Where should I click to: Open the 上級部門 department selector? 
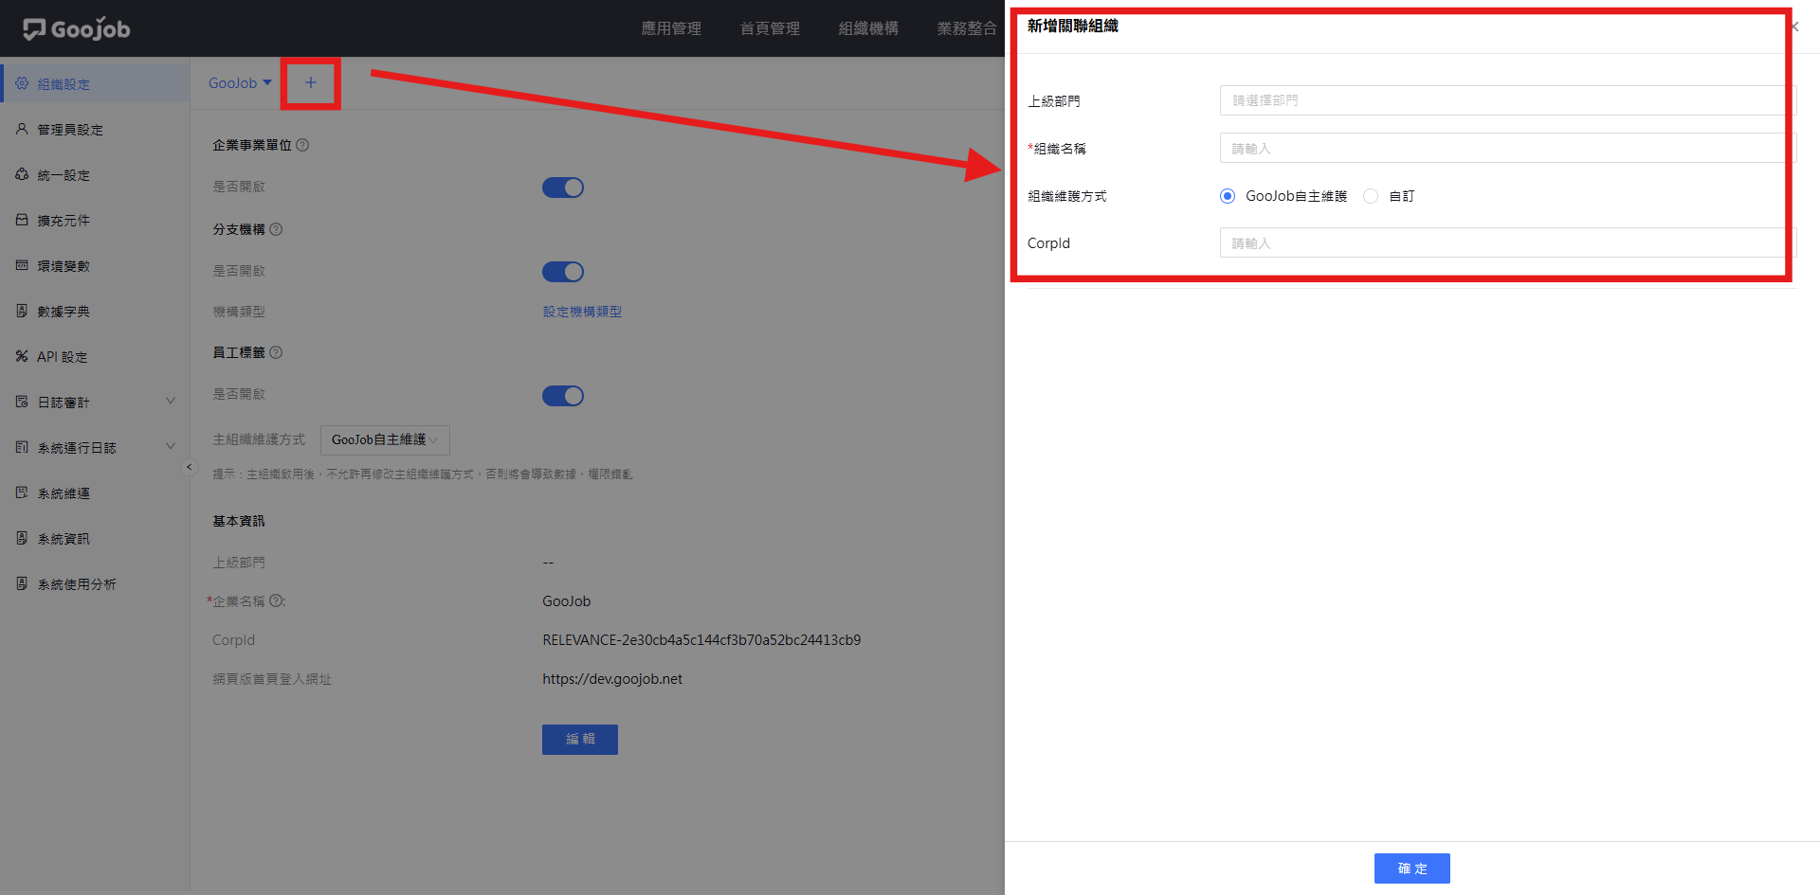[x=1507, y=100]
